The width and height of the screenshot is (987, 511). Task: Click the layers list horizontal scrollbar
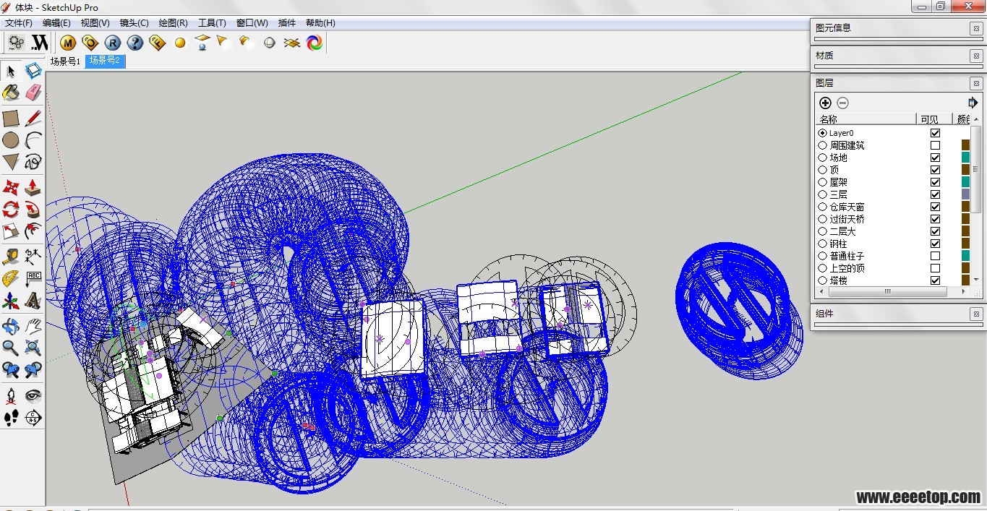pos(892,291)
